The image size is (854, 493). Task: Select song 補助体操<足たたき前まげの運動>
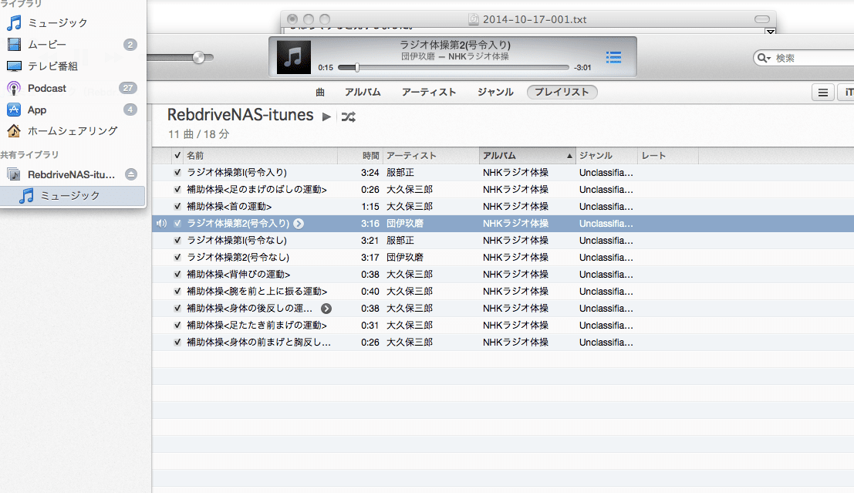257,326
